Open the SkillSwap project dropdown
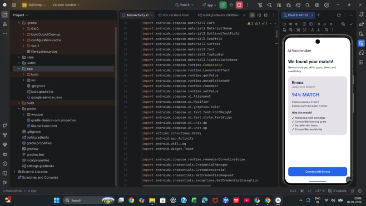This screenshot has height=206, width=366. 34,5
